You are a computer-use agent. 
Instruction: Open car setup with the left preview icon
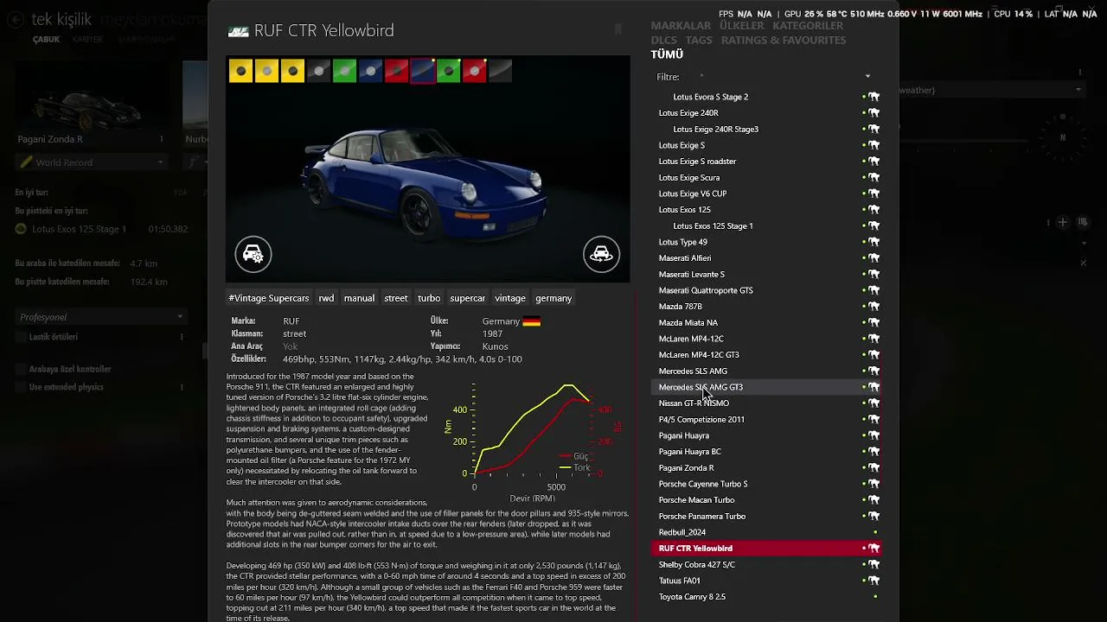click(x=253, y=254)
